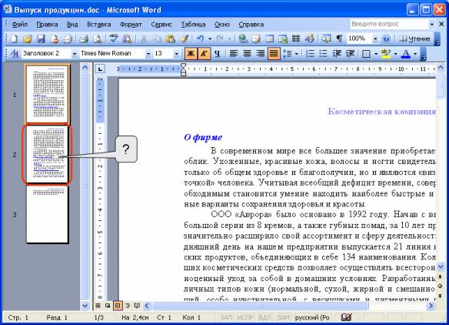Open the highlight color dropdown arrow
Screen dimensions: 449x325
click(395, 54)
